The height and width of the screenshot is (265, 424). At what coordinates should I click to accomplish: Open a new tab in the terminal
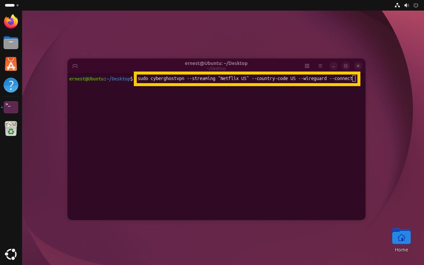(x=75, y=66)
